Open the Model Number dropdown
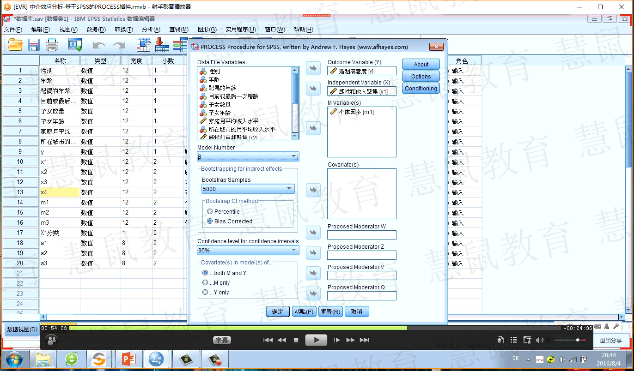Viewport: 634px width, 371px height. coord(248,156)
